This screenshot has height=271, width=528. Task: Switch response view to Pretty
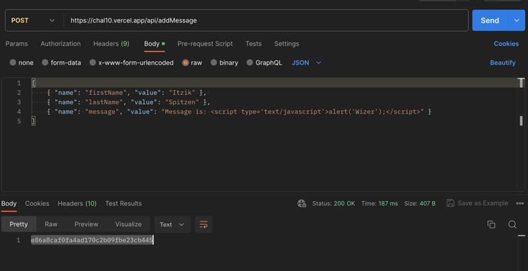[x=18, y=224]
